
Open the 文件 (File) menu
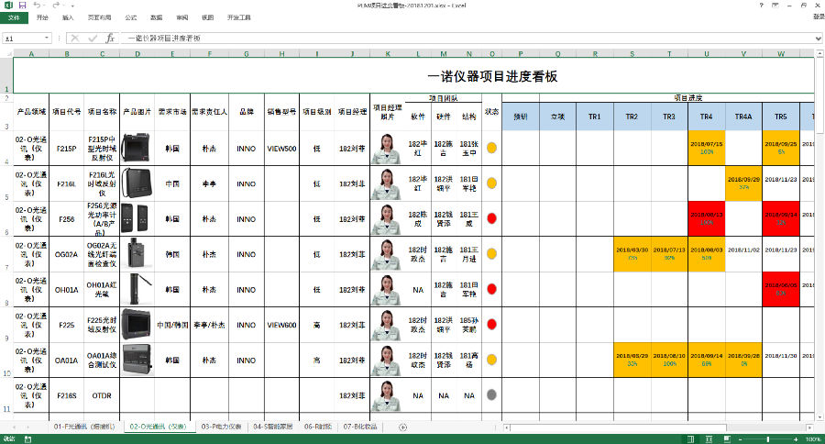(13, 17)
